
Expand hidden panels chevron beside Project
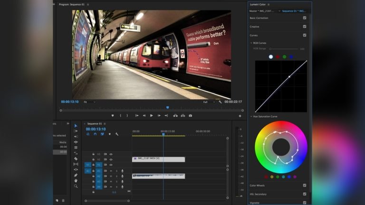68,123
